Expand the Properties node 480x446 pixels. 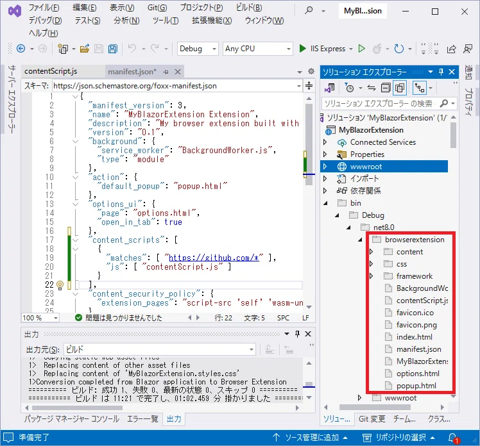tap(325, 154)
